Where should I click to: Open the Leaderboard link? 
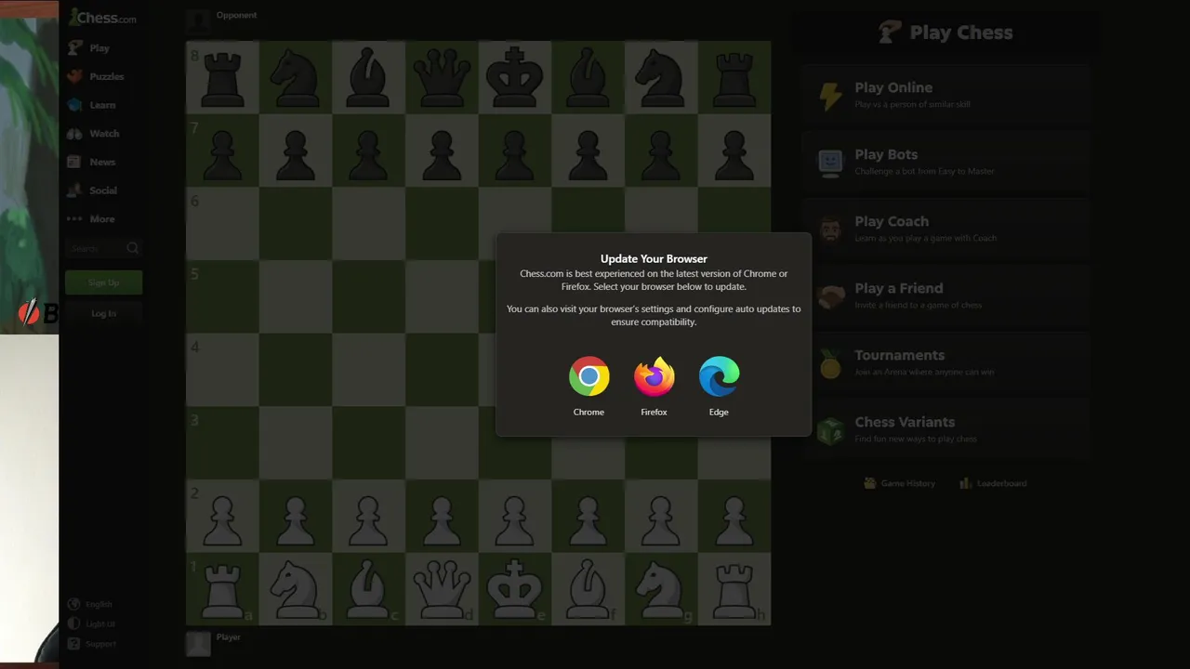coord(993,483)
